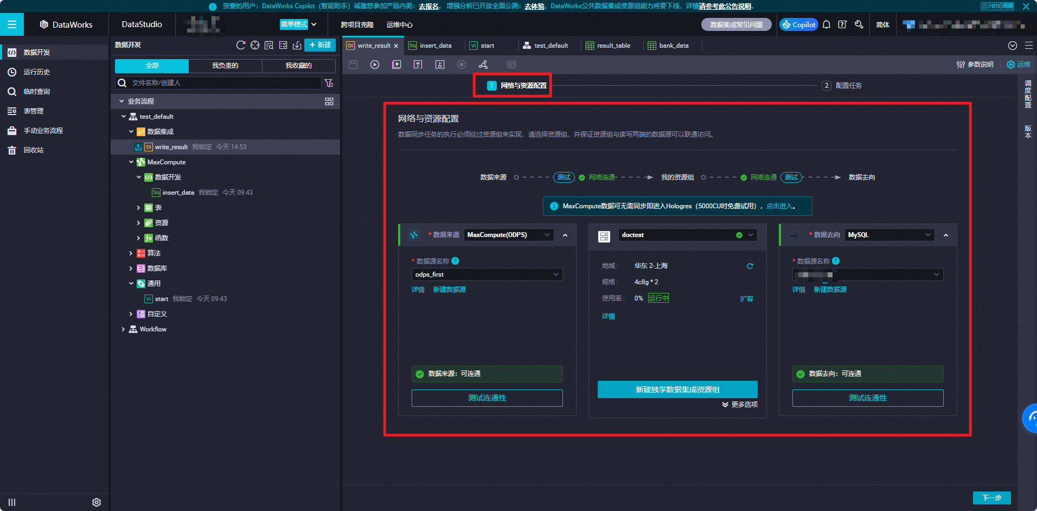Refresh the 数据开发 tree

click(241, 45)
